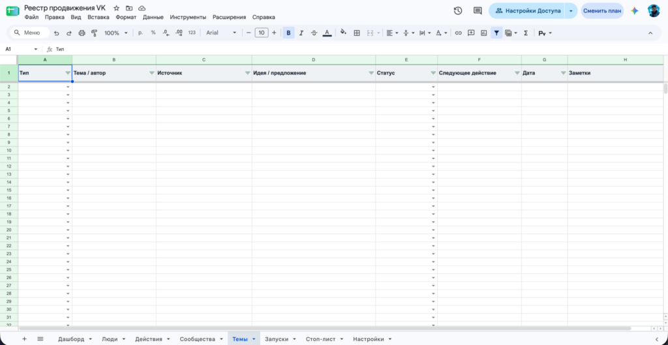This screenshot has height=345, width=668.
Task: Open horizontal align dropdown
Action: pos(392,33)
